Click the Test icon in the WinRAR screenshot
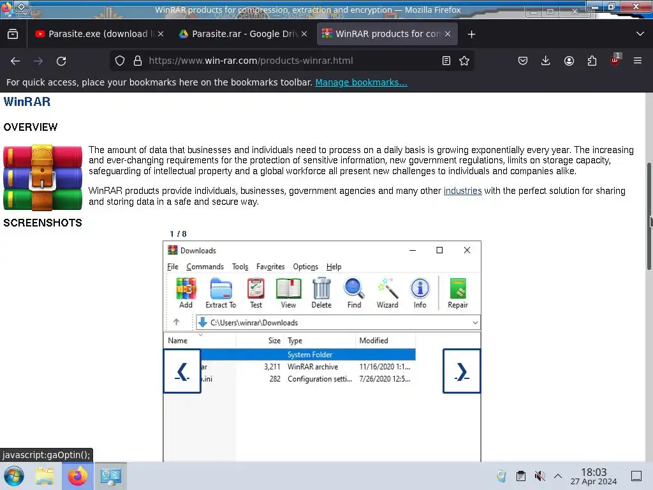 pos(256,293)
